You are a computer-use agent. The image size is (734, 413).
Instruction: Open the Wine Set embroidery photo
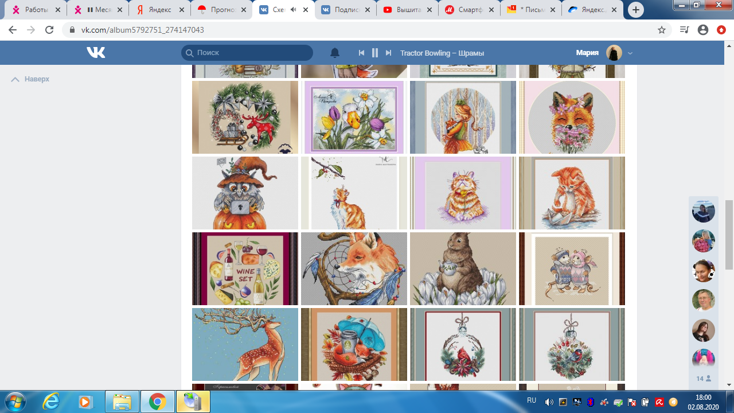245,268
